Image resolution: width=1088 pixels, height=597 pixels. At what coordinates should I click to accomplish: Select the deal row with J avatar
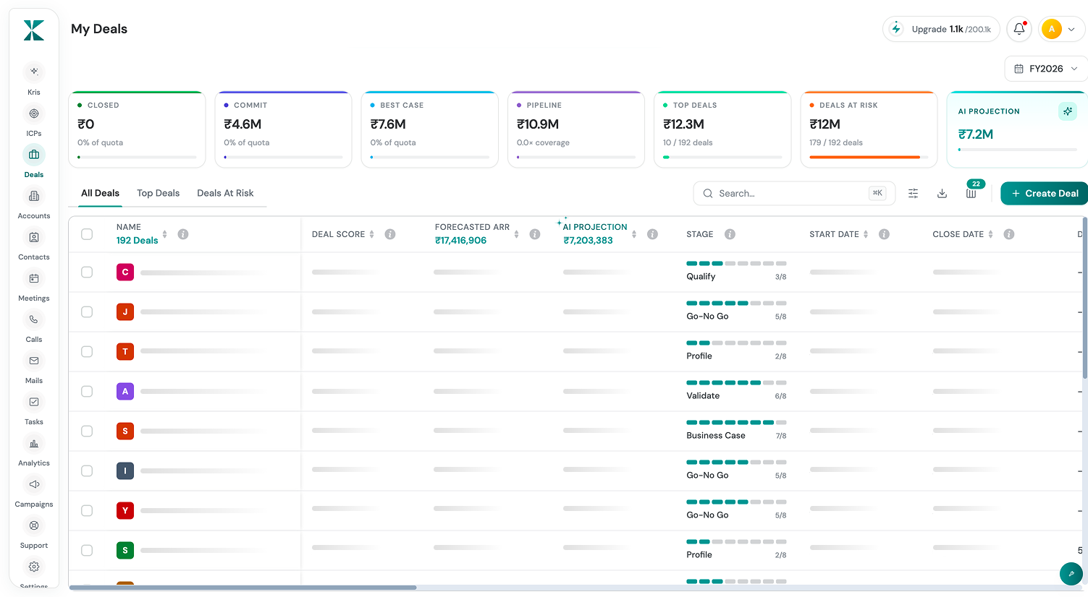(x=87, y=312)
